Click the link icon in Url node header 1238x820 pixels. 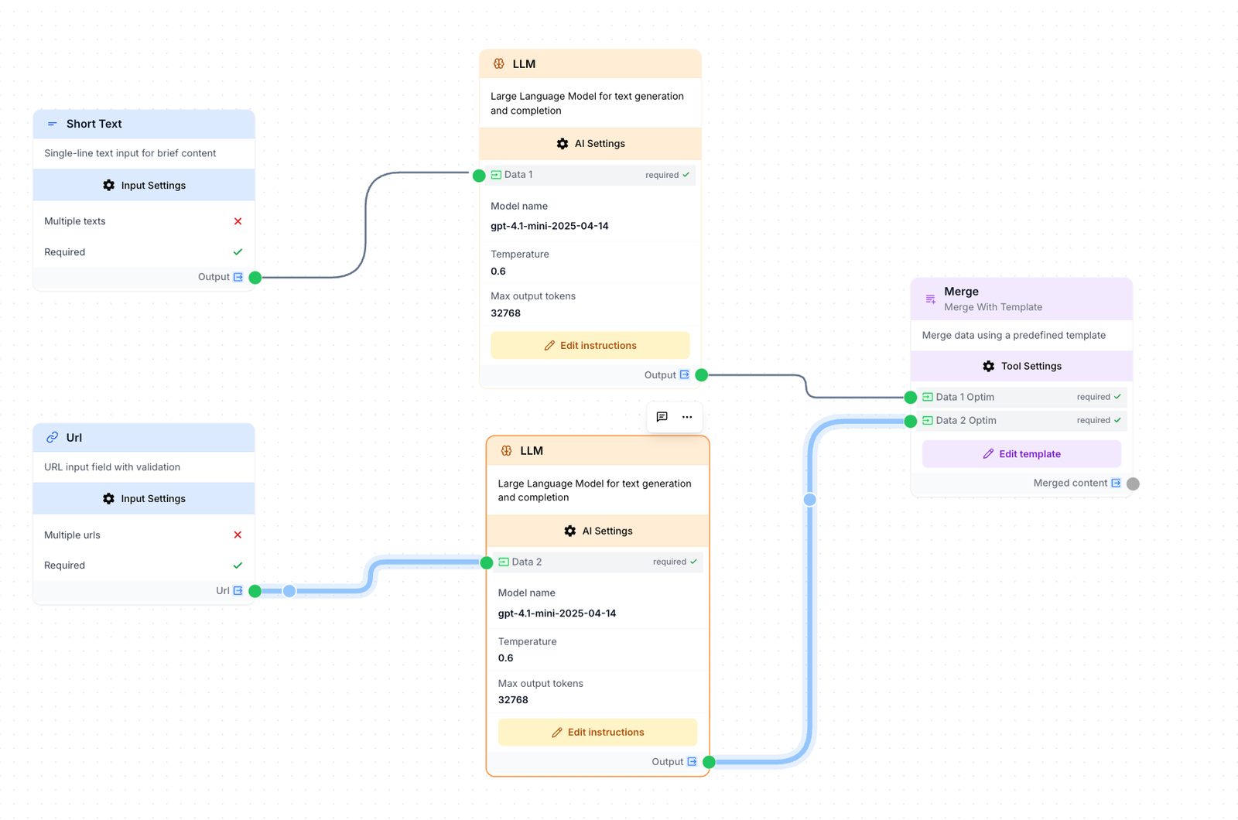pyautogui.click(x=52, y=438)
